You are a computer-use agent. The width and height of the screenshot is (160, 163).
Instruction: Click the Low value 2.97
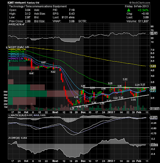28,18
